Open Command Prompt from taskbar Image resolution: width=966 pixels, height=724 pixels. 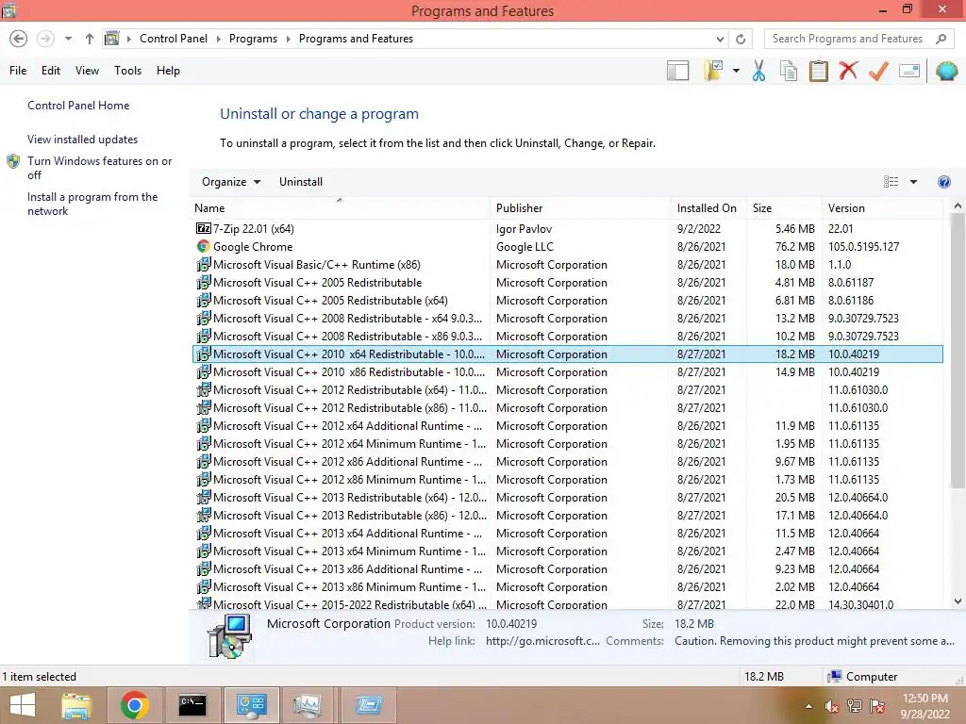pyautogui.click(x=192, y=705)
